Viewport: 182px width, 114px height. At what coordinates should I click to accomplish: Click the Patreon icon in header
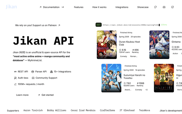[156, 7]
